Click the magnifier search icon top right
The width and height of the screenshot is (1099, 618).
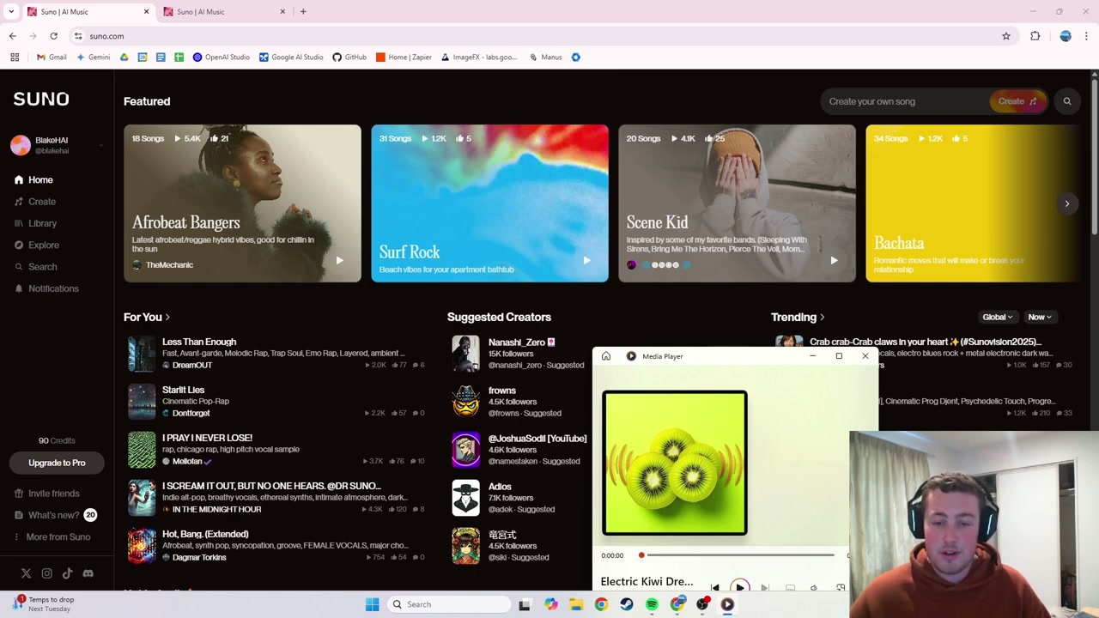[x=1067, y=101]
